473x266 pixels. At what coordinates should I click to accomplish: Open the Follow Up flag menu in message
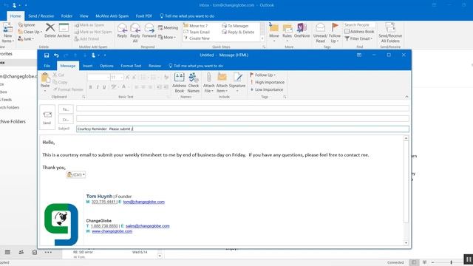[x=262, y=75]
